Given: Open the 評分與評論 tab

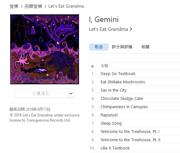Looking at the screenshot, I should (122, 47).
